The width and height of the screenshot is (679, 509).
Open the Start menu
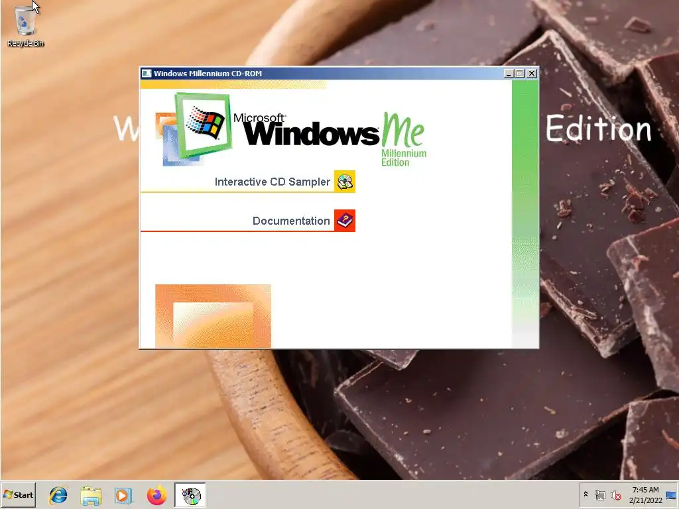(x=19, y=494)
